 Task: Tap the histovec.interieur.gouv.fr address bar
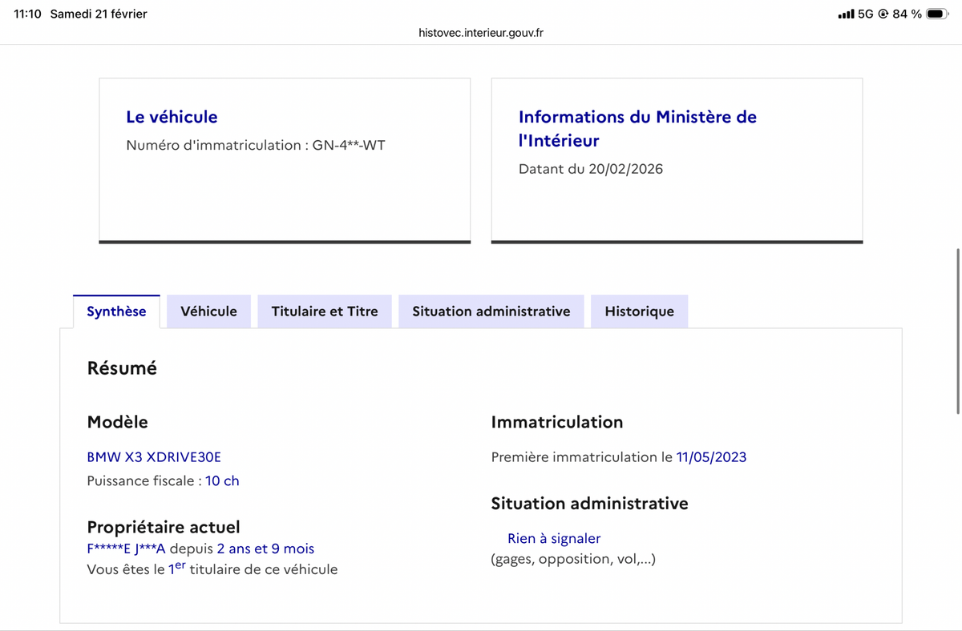[481, 33]
